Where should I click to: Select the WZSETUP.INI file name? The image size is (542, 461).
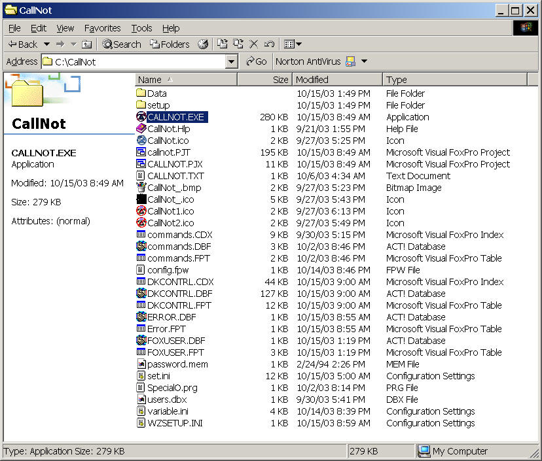pyautogui.click(x=175, y=423)
